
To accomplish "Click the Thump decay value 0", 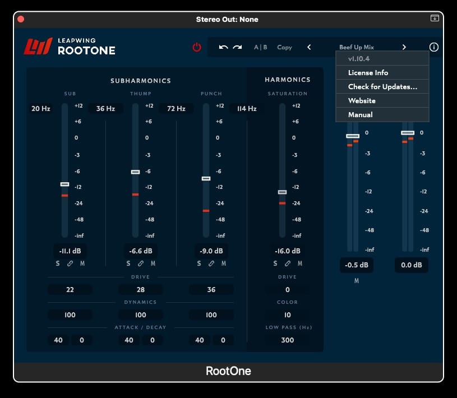I will [x=153, y=340].
